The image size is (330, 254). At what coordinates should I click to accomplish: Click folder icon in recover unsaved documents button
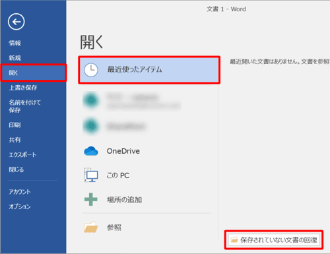tap(234, 239)
